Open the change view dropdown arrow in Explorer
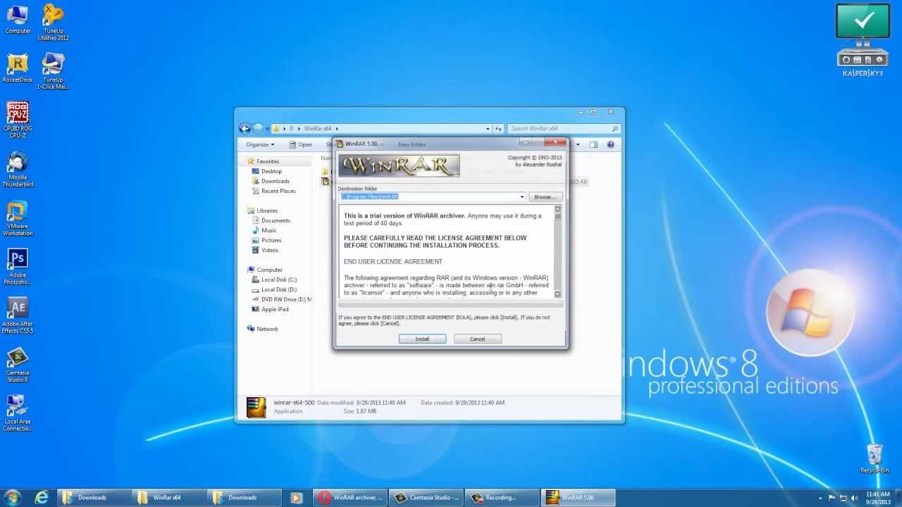 point(577,144)
